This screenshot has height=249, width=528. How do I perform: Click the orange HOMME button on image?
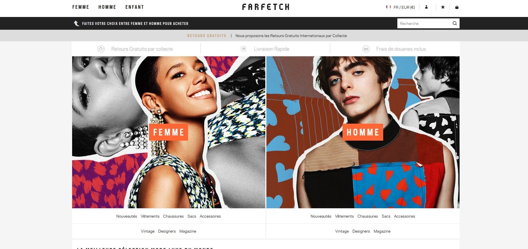(x=363, y=132)
